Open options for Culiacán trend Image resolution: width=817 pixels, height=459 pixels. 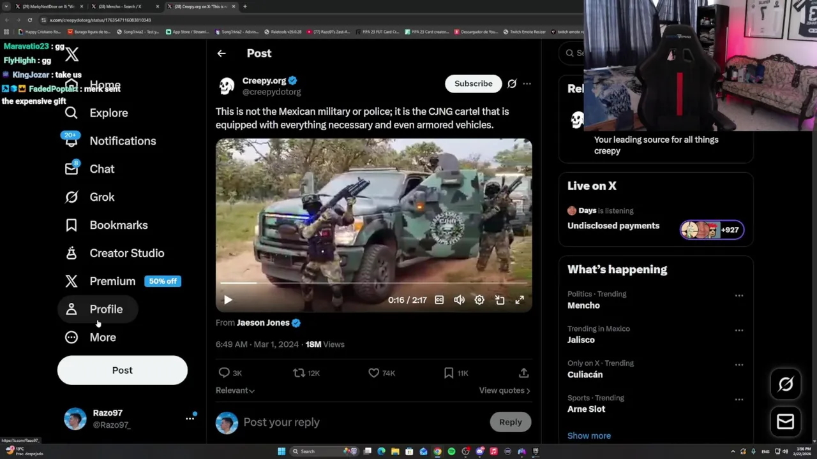pos(739,365)
